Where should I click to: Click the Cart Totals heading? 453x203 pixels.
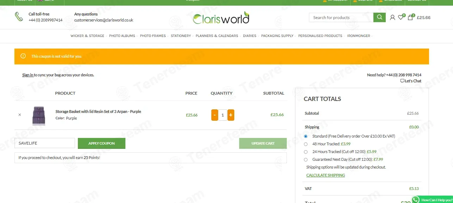tap(322, 99)
